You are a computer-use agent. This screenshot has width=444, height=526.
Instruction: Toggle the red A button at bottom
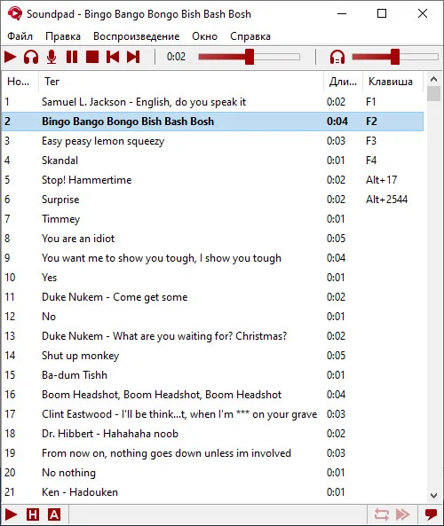point(54,514)
